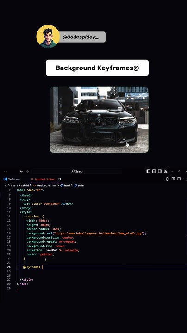This screenshot has height=333, width=187.
Task: Click the Open Changes icon in editor actions
Action: point(167,179)
